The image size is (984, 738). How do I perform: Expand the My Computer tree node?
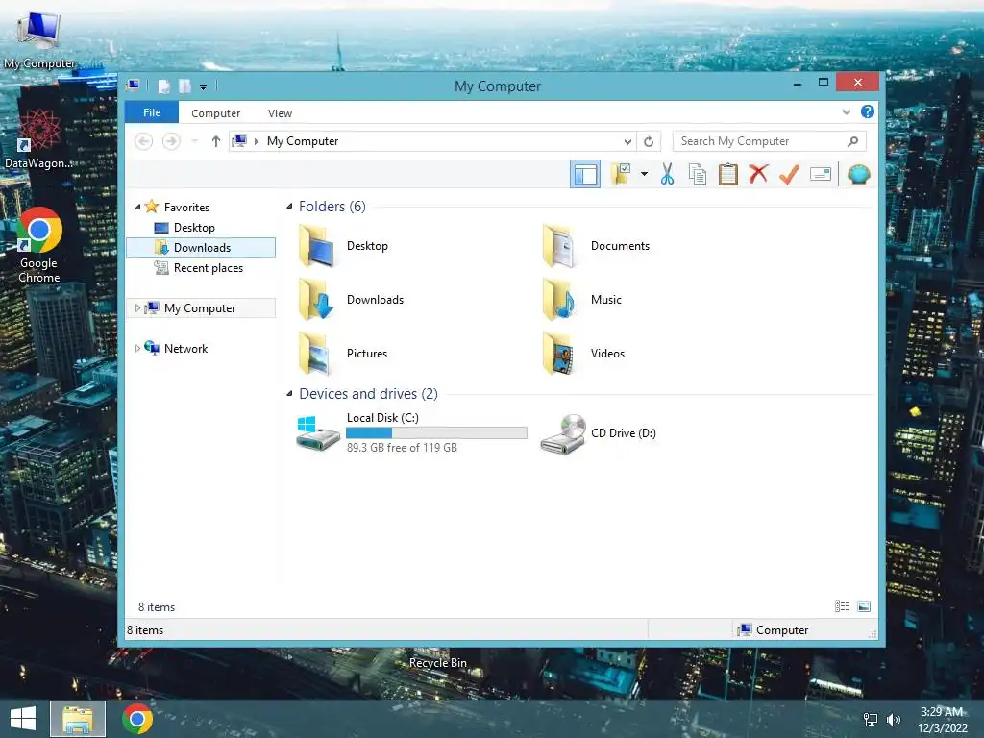point(137,308)
